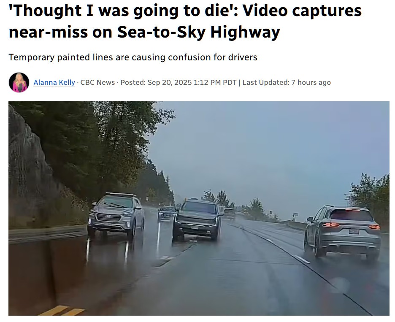Viewport: 395px width, 322px height.
Task: Click the white dashed lane marking near Porsche
Action: click(x=302, y=259)
